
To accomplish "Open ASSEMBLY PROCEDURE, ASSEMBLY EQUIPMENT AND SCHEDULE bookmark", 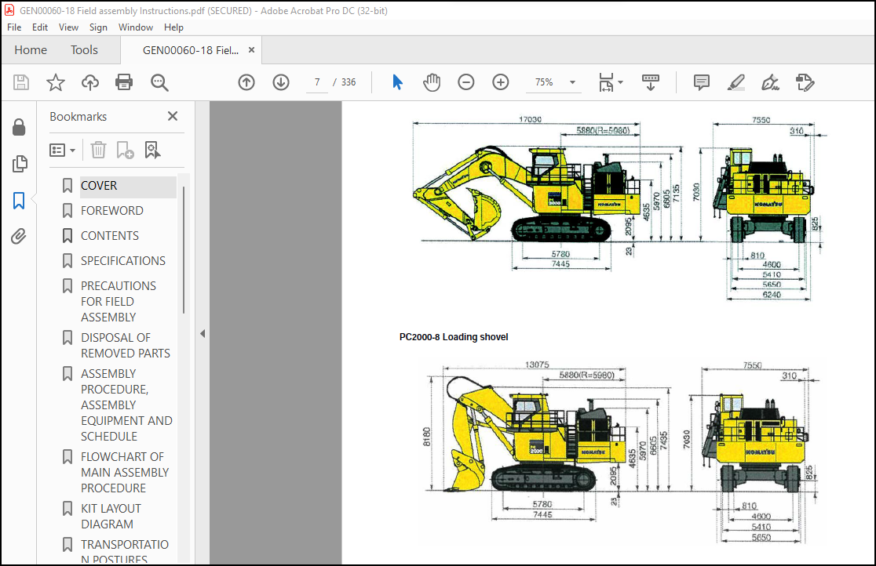I will click(x=127, y=405).
